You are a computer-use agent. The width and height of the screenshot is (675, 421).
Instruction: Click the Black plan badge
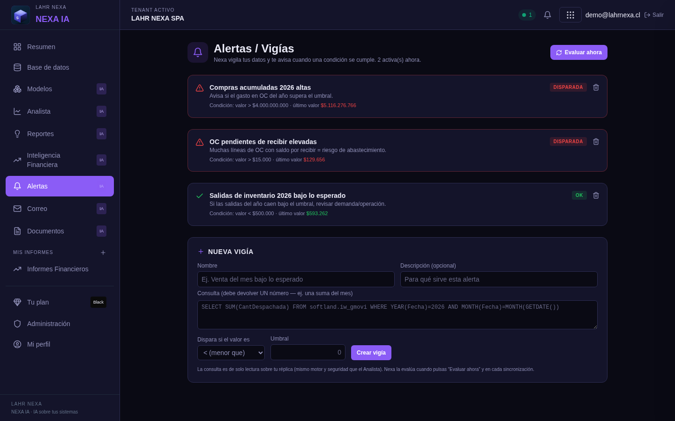98,302
